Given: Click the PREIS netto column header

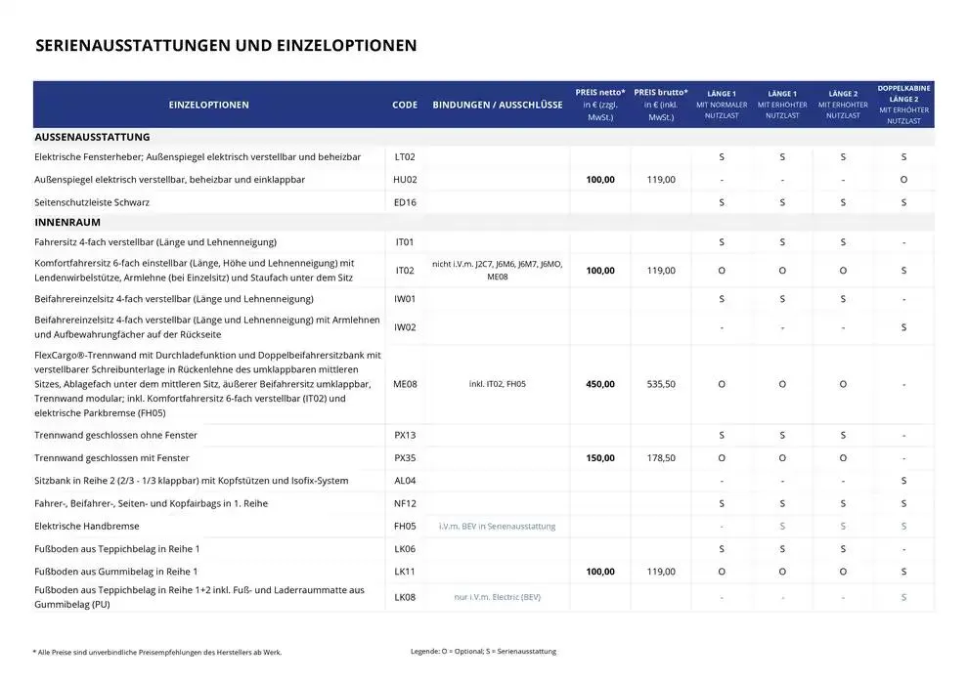Looking at the screenshot, I should pyautogui.click(x=600, y=105).
